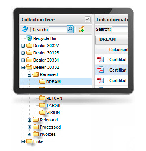Collapse the Received node

(30, 75)
